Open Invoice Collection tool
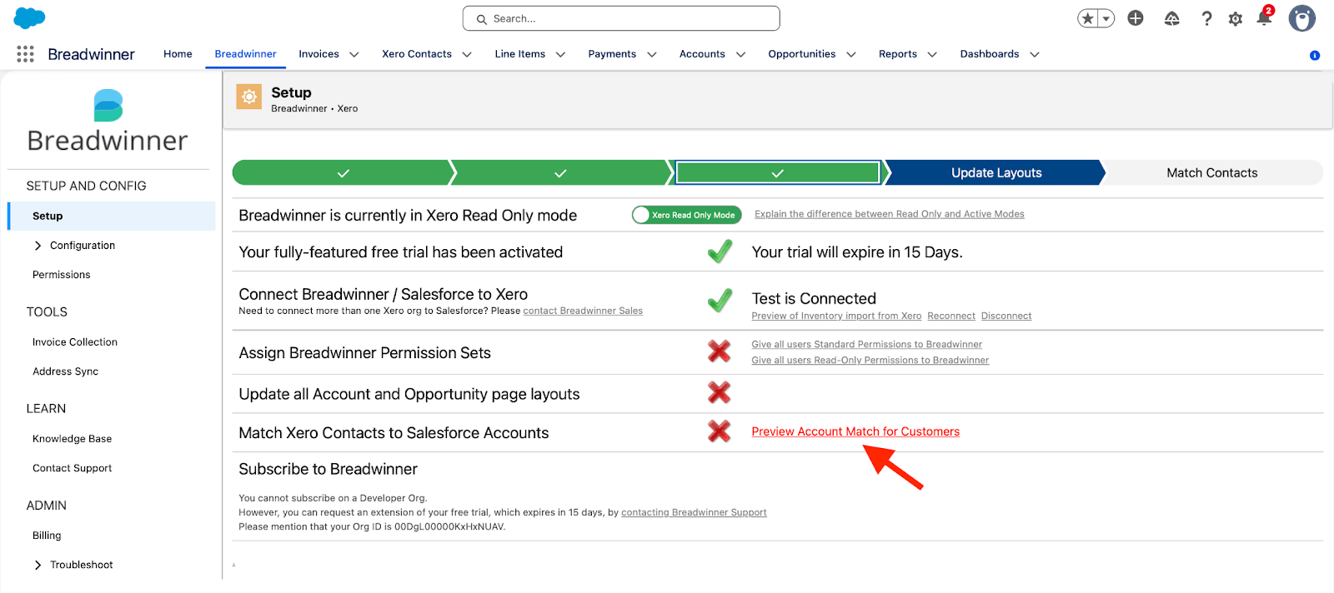1334x593 pixels. coord(75,342)
